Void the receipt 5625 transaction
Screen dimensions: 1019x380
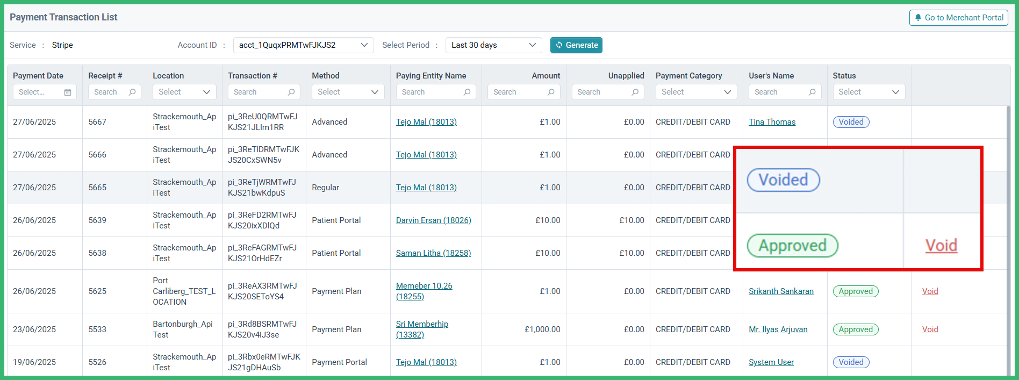point(930,291)
